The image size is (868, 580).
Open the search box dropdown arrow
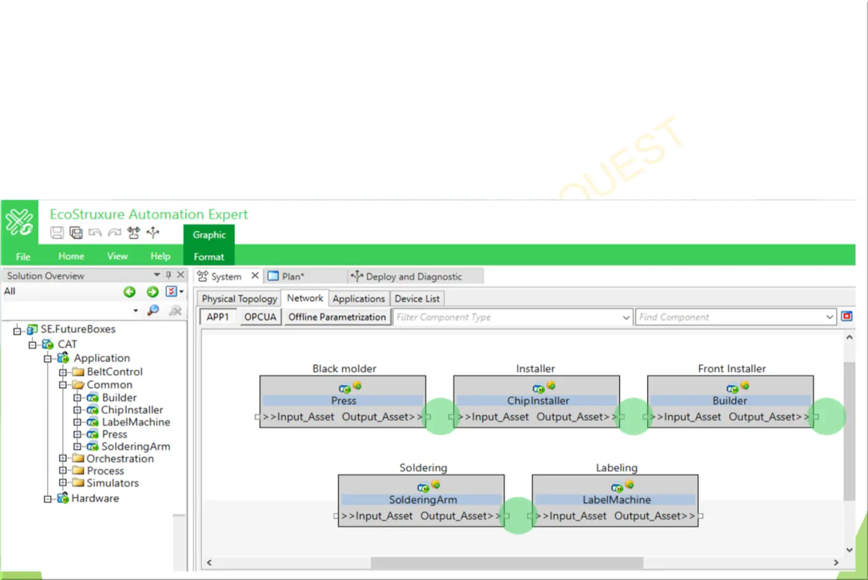pos(135,310)
